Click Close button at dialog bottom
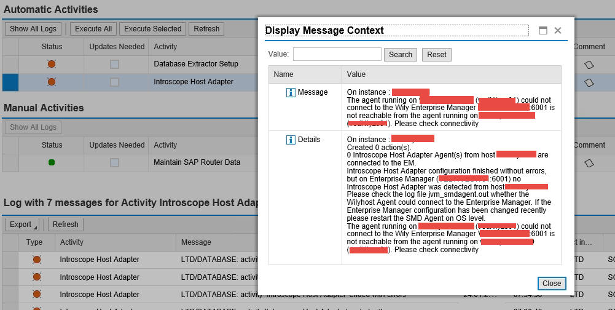The width and height of the screenshot is (615, 310). (x=552, y=284)
